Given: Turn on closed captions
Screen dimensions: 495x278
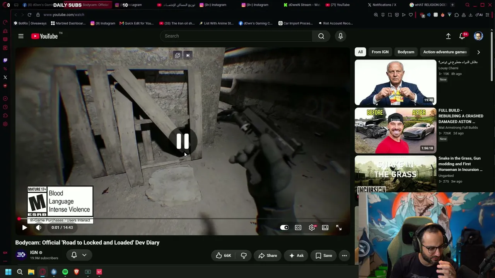Looking at the screenshot, I should click(x=298, y=227).
